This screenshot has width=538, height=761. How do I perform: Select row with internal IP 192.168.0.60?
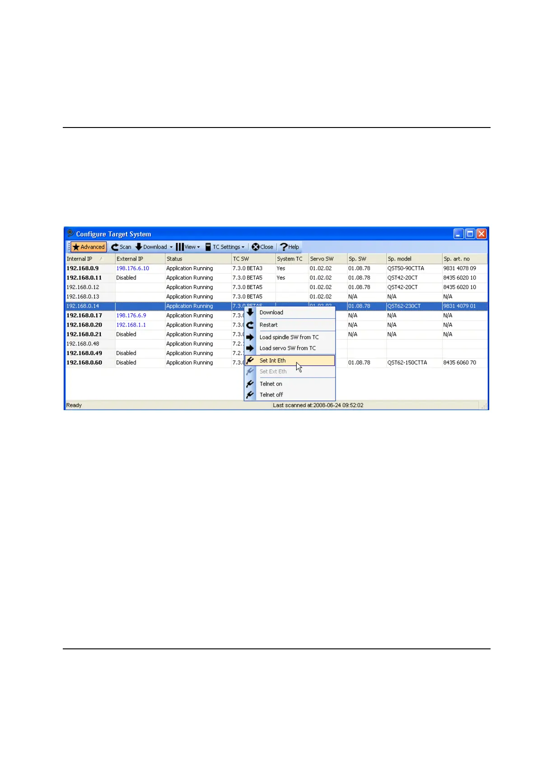[276, 363]
